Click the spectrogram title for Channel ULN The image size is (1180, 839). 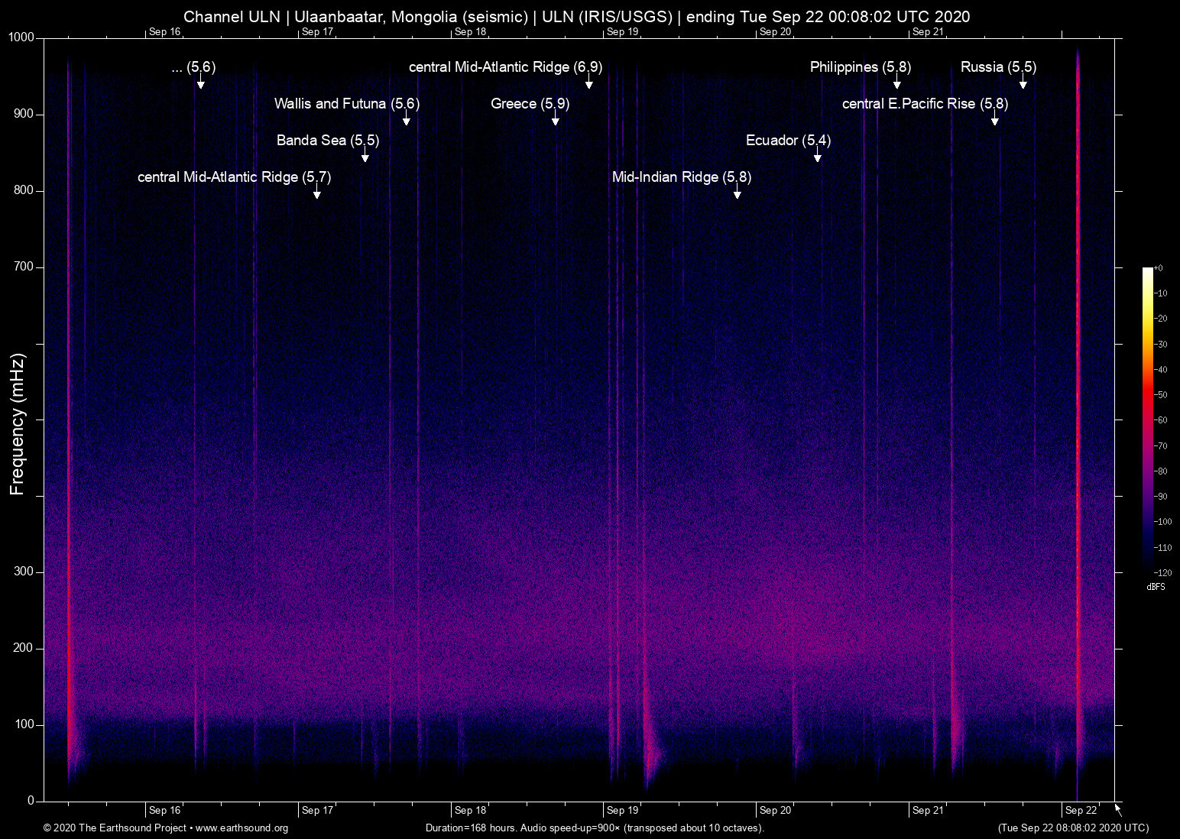click(576, 17)
